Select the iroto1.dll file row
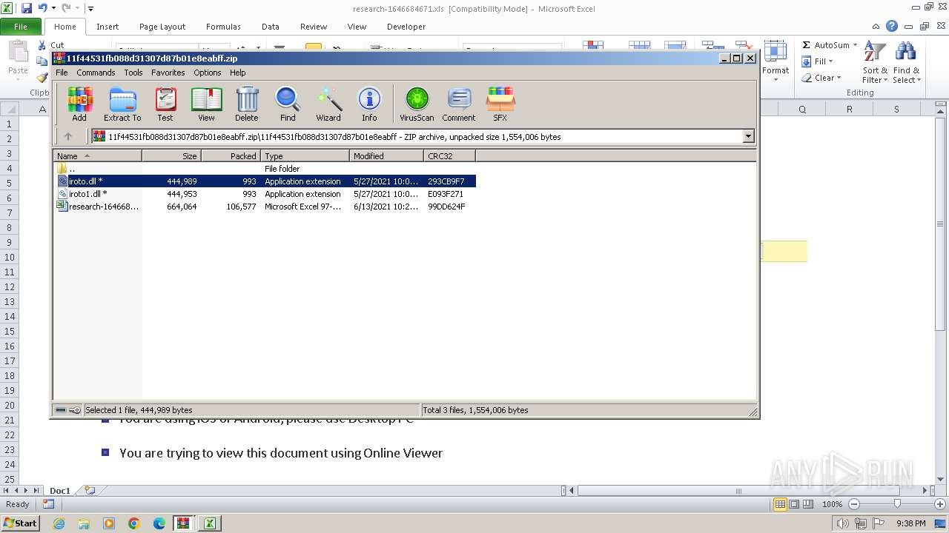 pyautogui.click(x=265, y=194)
